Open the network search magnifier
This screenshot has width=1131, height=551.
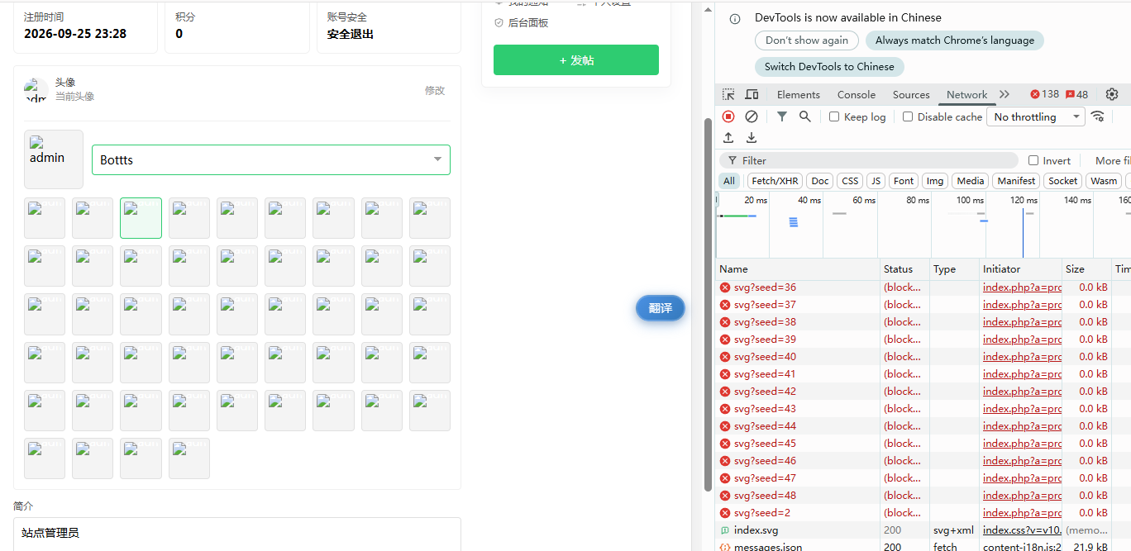805,116
